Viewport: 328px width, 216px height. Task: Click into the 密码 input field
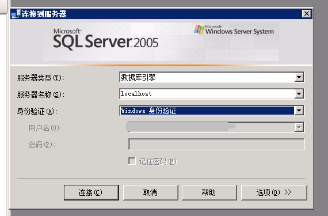(x=216, y=144)
